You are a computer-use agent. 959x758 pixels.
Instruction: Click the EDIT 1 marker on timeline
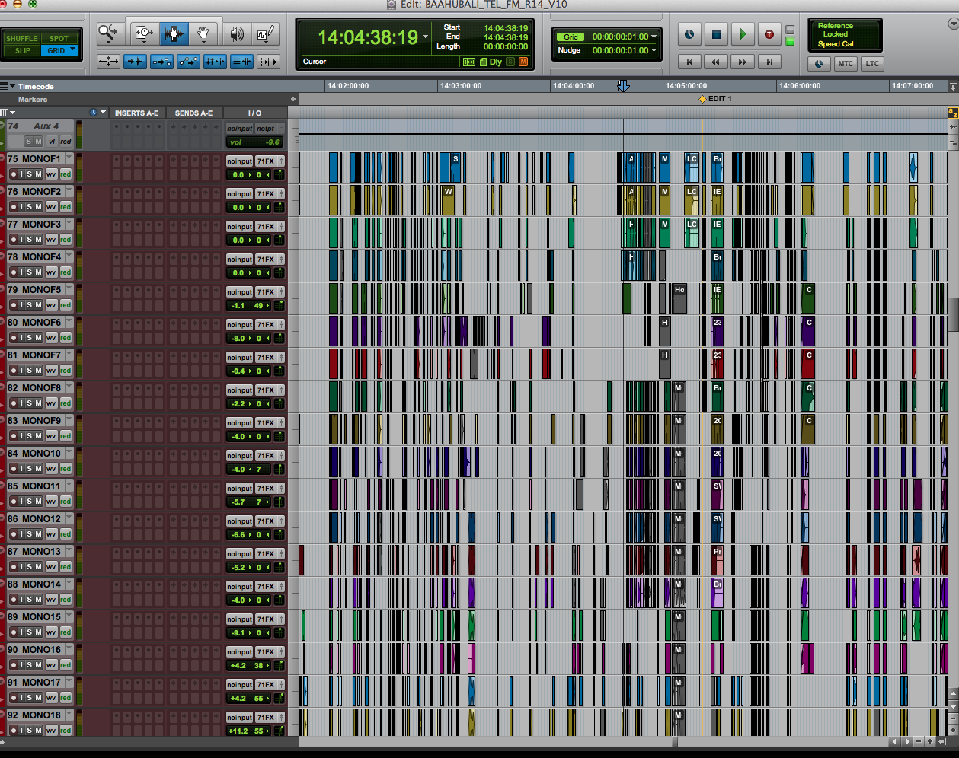click(703, 99)
